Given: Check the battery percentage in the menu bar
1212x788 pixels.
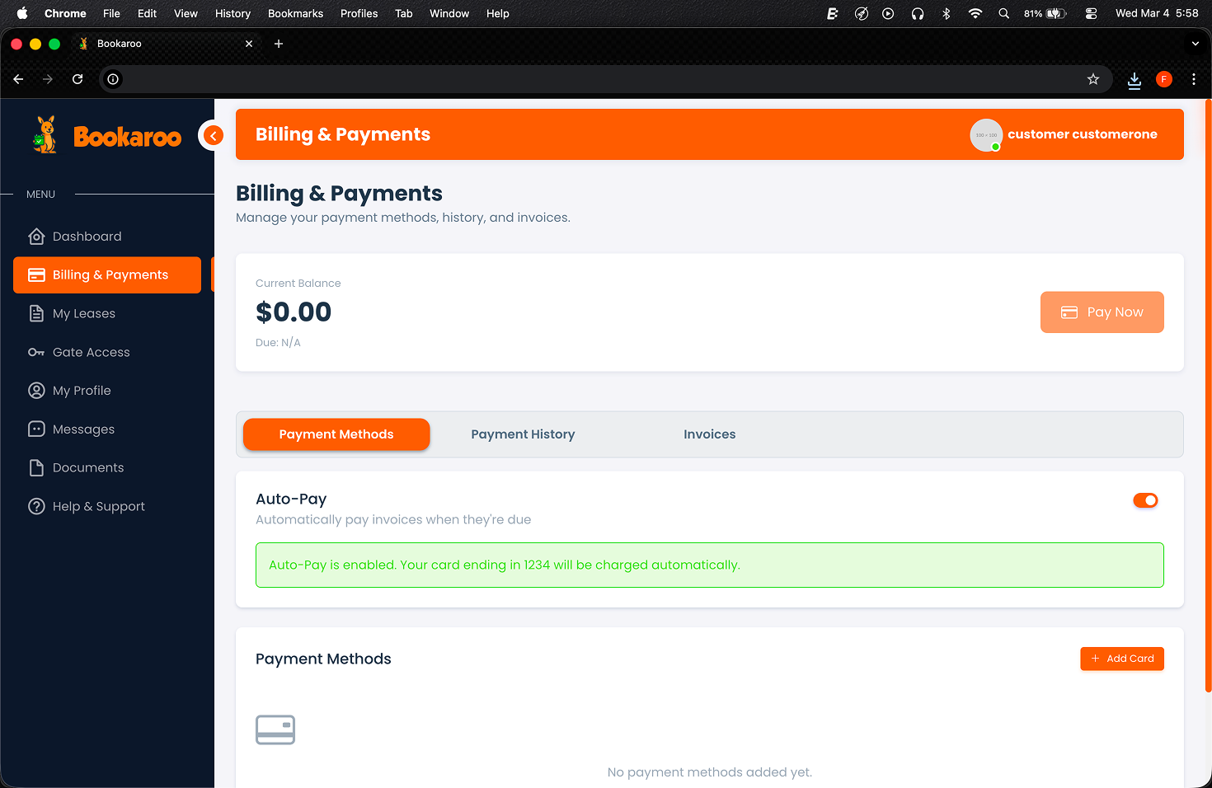Looking at the screenshot, I should pyautogui.click(x=1033, y=13).
